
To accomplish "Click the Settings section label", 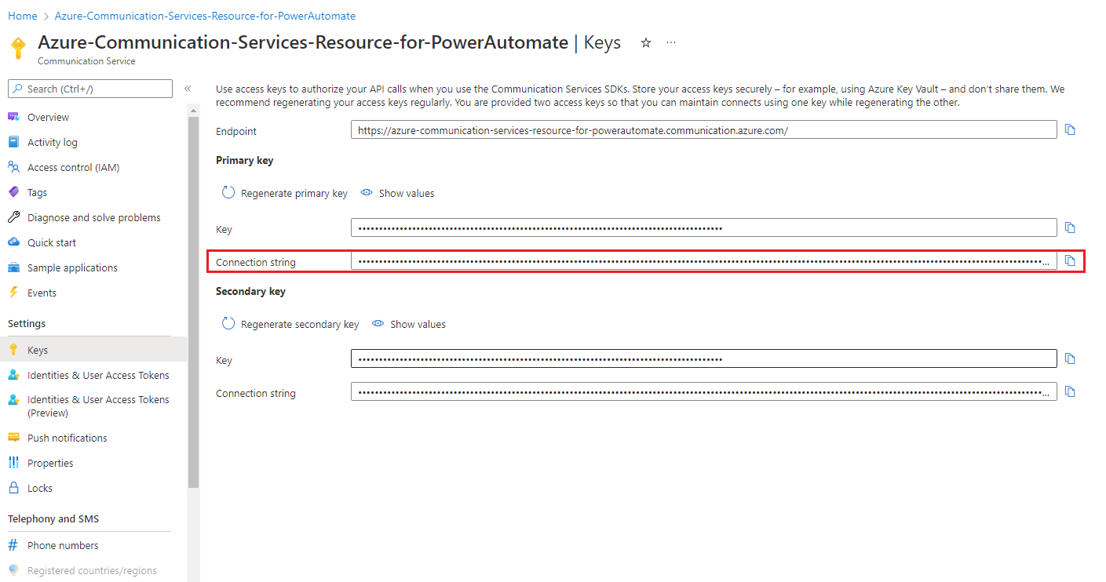I will point(27,323).
